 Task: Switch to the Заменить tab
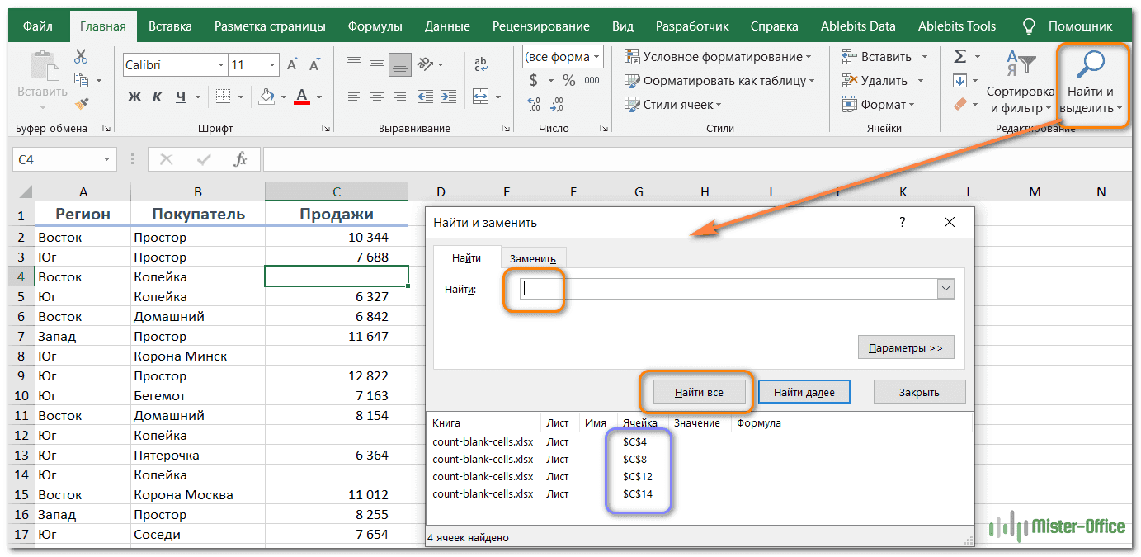click(533, 258)
